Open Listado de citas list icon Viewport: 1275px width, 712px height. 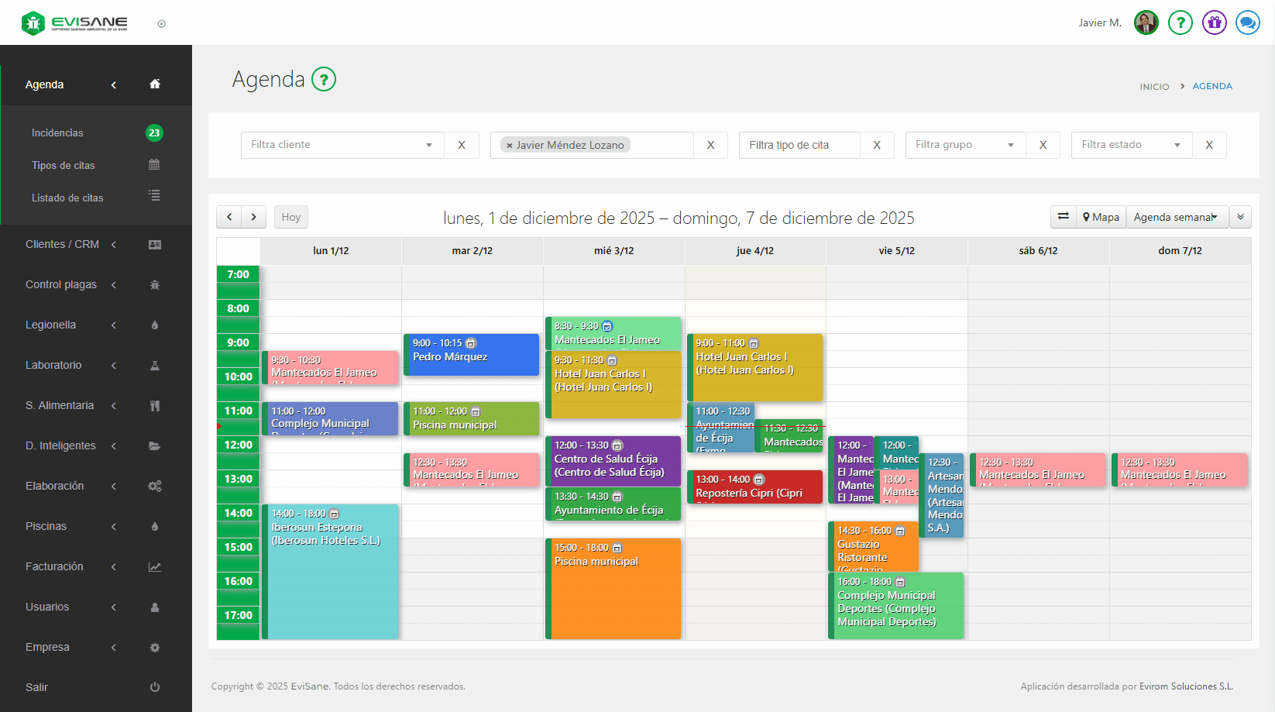[x=154, y=196]
